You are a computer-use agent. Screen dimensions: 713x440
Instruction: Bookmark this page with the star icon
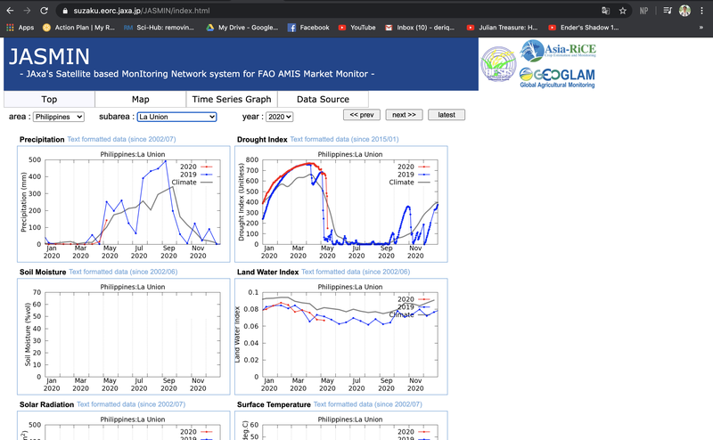click(x=622, y=11)
